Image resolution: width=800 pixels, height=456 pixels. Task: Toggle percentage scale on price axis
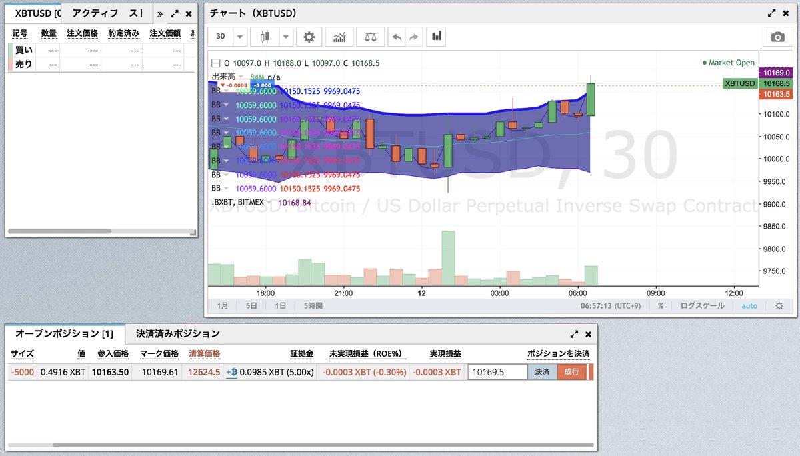click(x=662, y=305)
